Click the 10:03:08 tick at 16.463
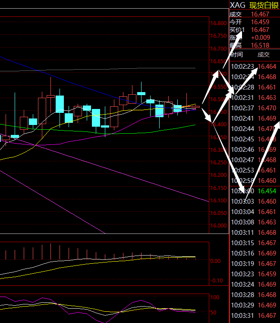 point(255,222)
